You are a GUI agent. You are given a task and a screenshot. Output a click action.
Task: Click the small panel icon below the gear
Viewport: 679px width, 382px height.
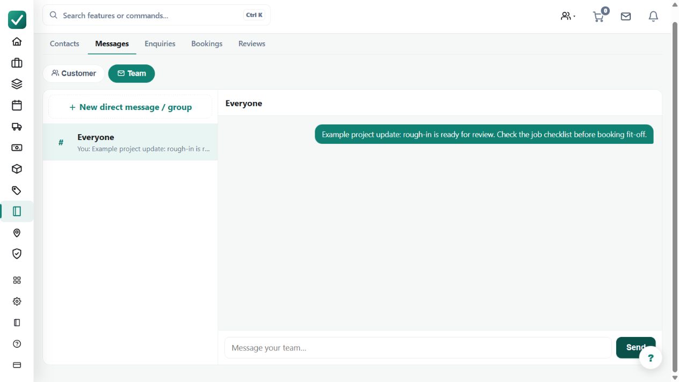point(17,322)
